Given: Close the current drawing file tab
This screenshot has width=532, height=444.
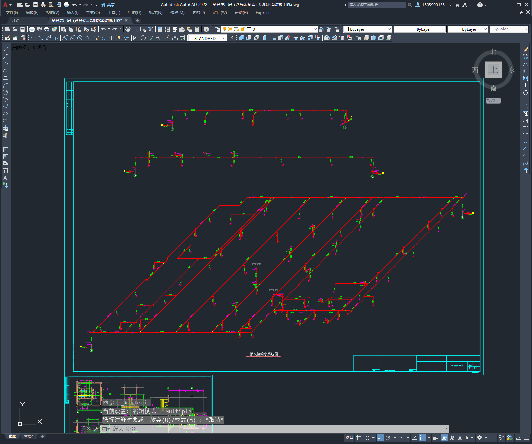Looking at the screenshot, I should pyautogui.click(x=126, y=20).
